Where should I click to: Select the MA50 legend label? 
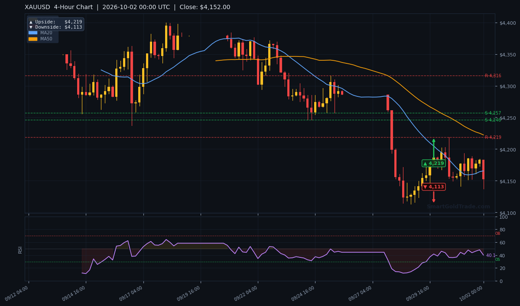46,39
